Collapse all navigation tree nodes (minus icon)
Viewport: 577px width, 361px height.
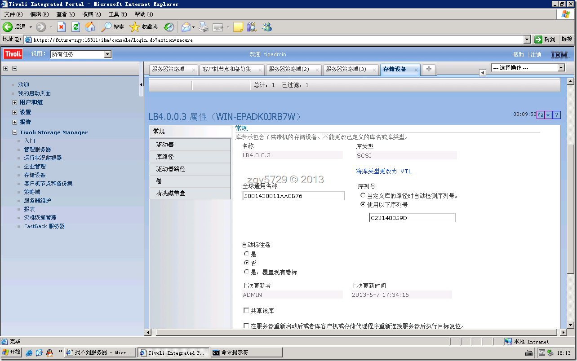pos(14,69)
